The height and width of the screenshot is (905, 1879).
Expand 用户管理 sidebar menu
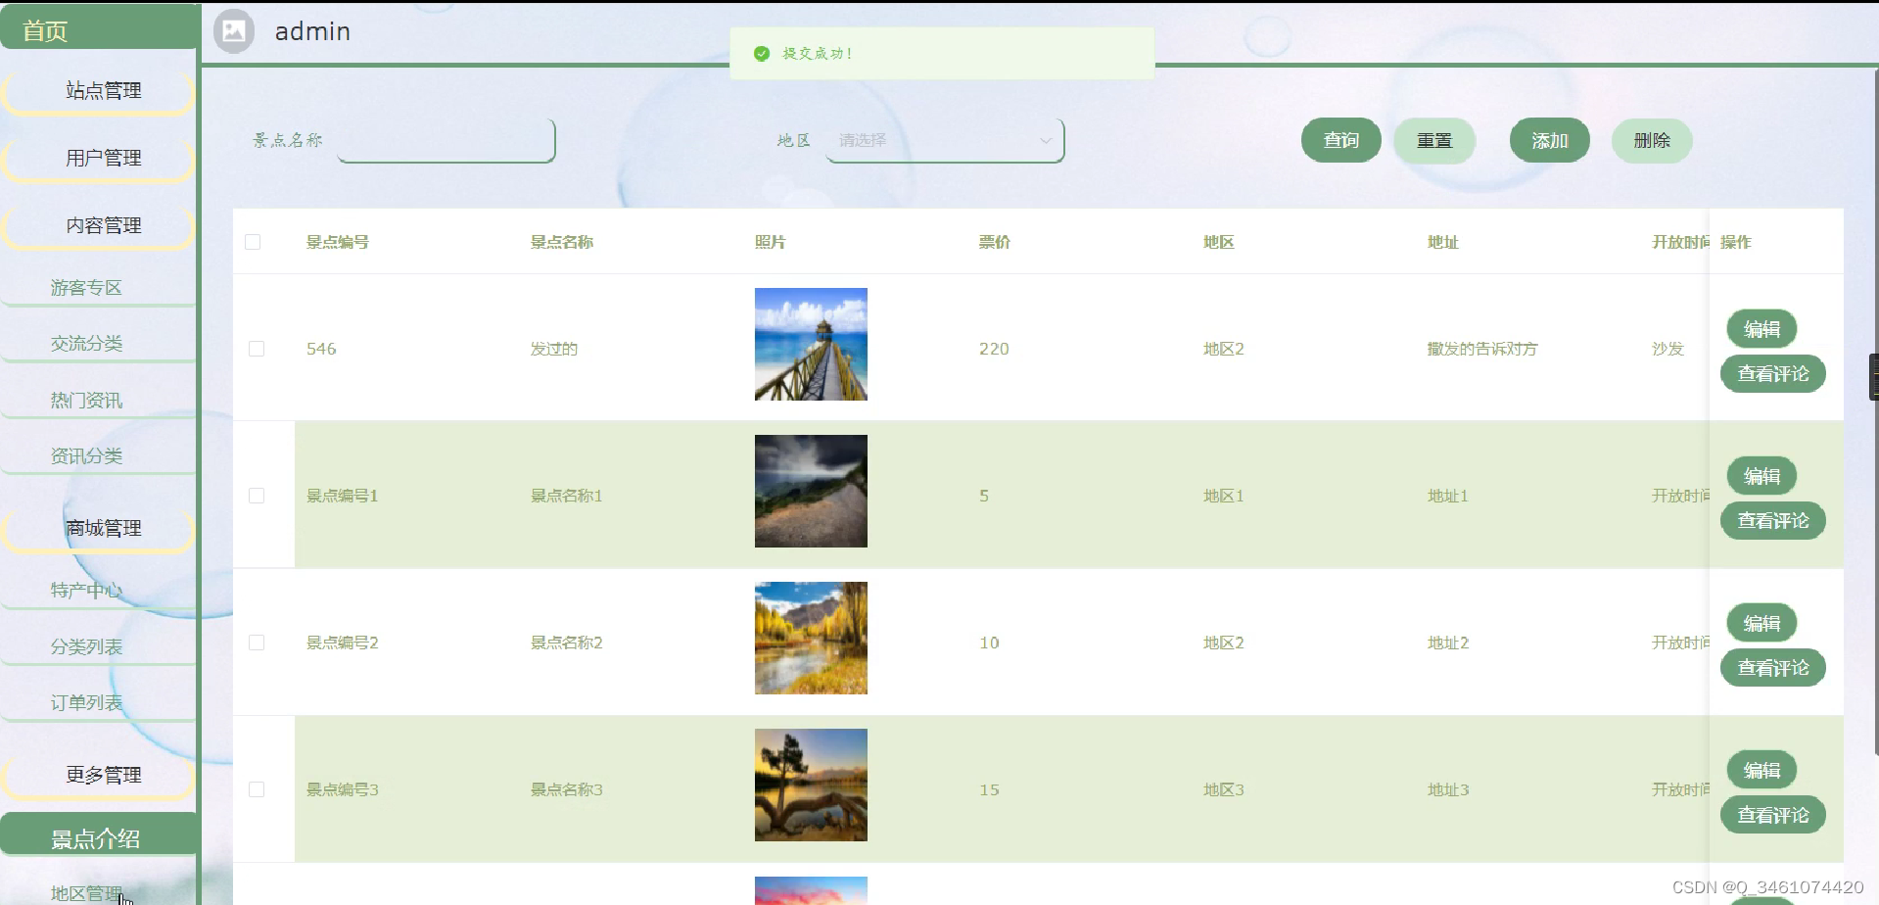point(99,158)
